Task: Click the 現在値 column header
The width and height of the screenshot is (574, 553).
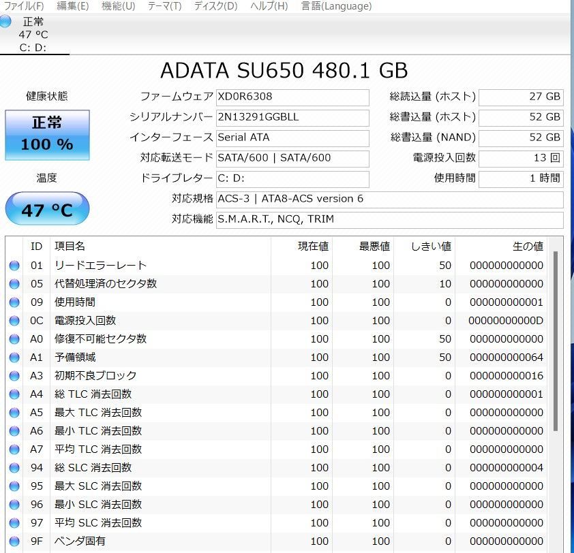Action: (301, 247)
